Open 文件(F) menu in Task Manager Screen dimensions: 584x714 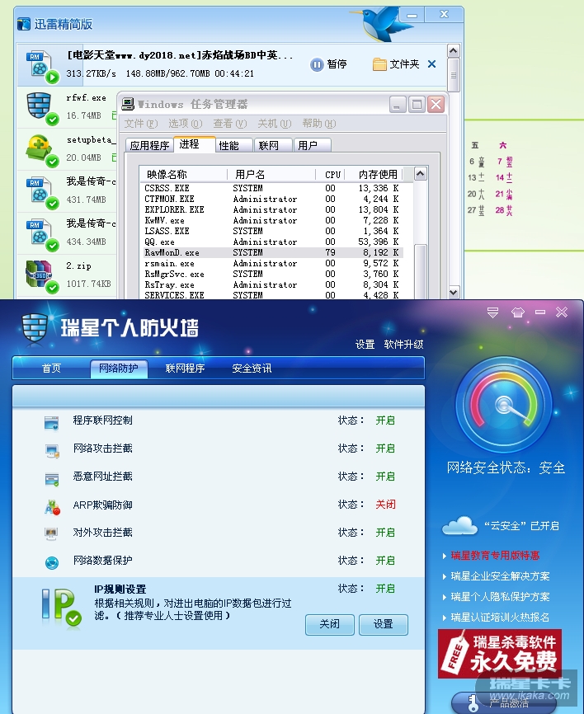click(141, 124)
